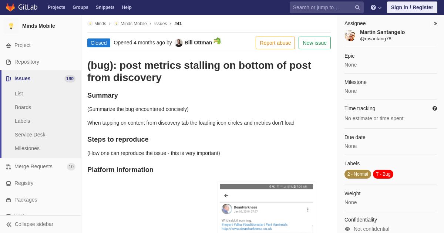Click the 190 issues count badge
This screenshot has height=233, width=444.
pyautogui.click(x=70, y=79)
